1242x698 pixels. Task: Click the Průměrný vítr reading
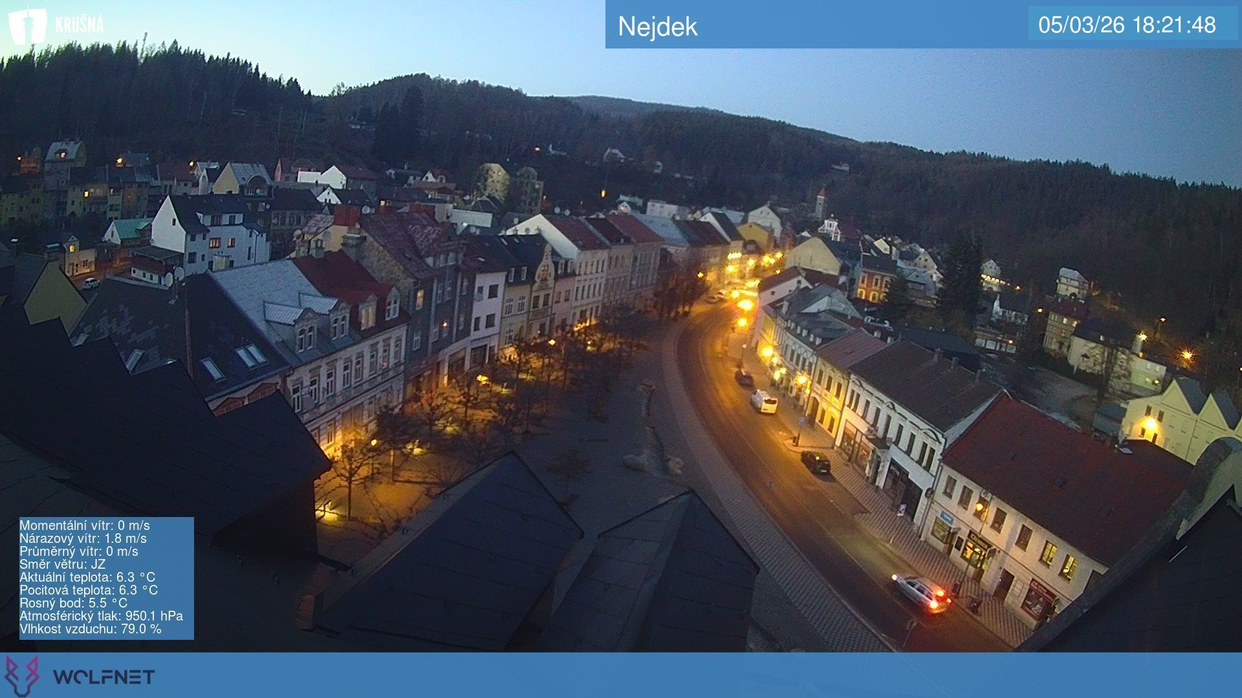[79, 551]
